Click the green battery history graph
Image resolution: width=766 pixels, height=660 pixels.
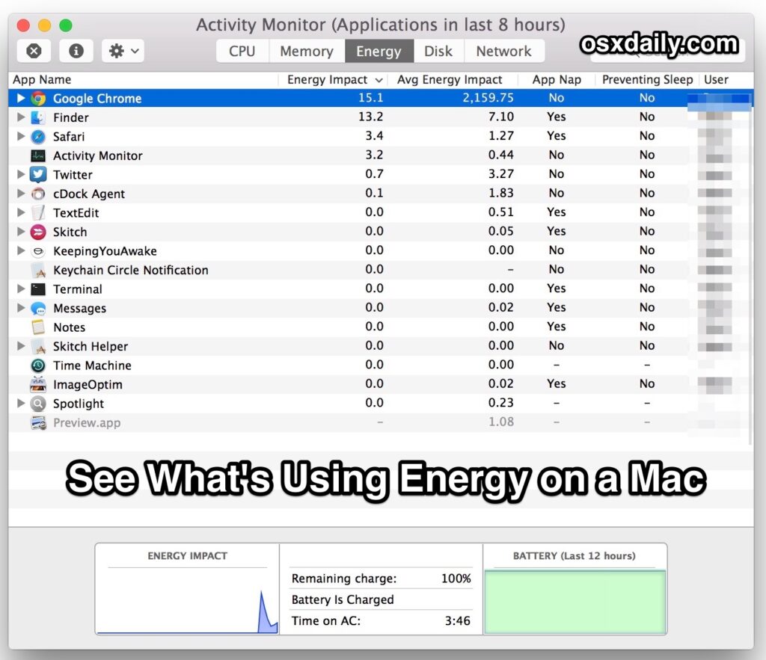click(574, 602)
